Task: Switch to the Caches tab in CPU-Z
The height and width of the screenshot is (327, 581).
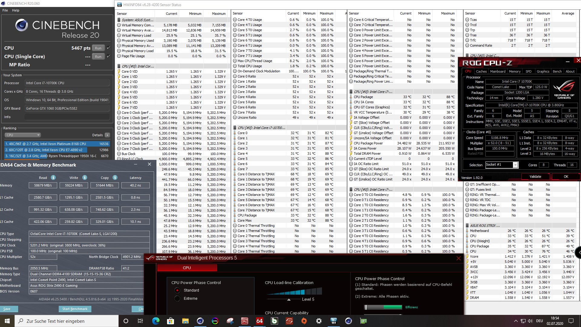Action: (x=481, y=71)
